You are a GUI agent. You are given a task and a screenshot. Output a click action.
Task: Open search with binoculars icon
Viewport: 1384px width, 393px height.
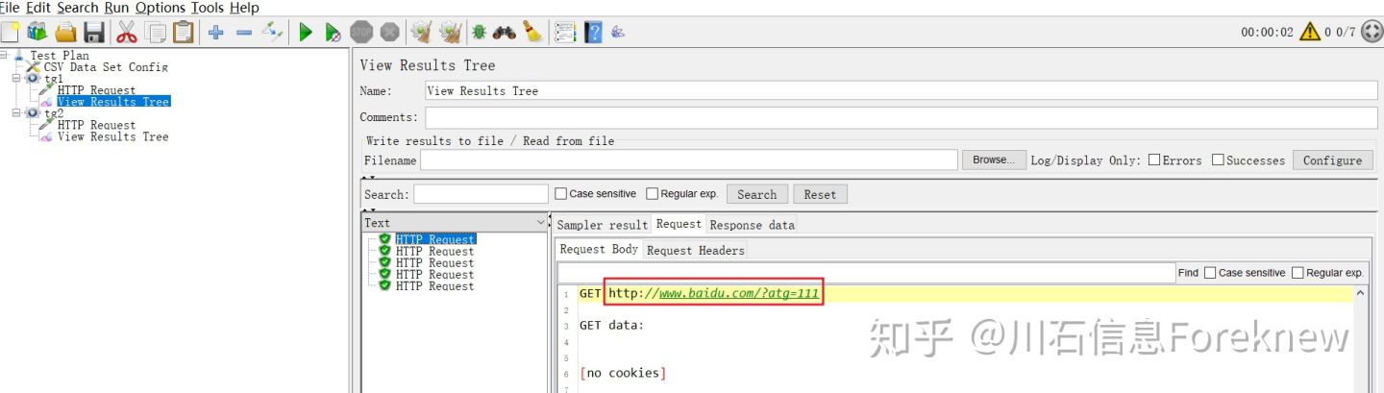point(505,33)
